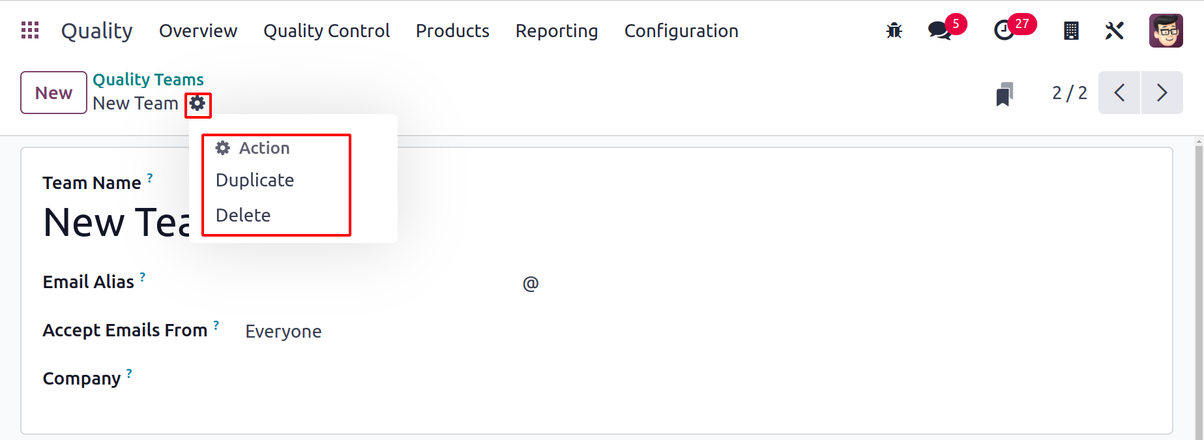Open the chat messages icon

coord(939,31)
